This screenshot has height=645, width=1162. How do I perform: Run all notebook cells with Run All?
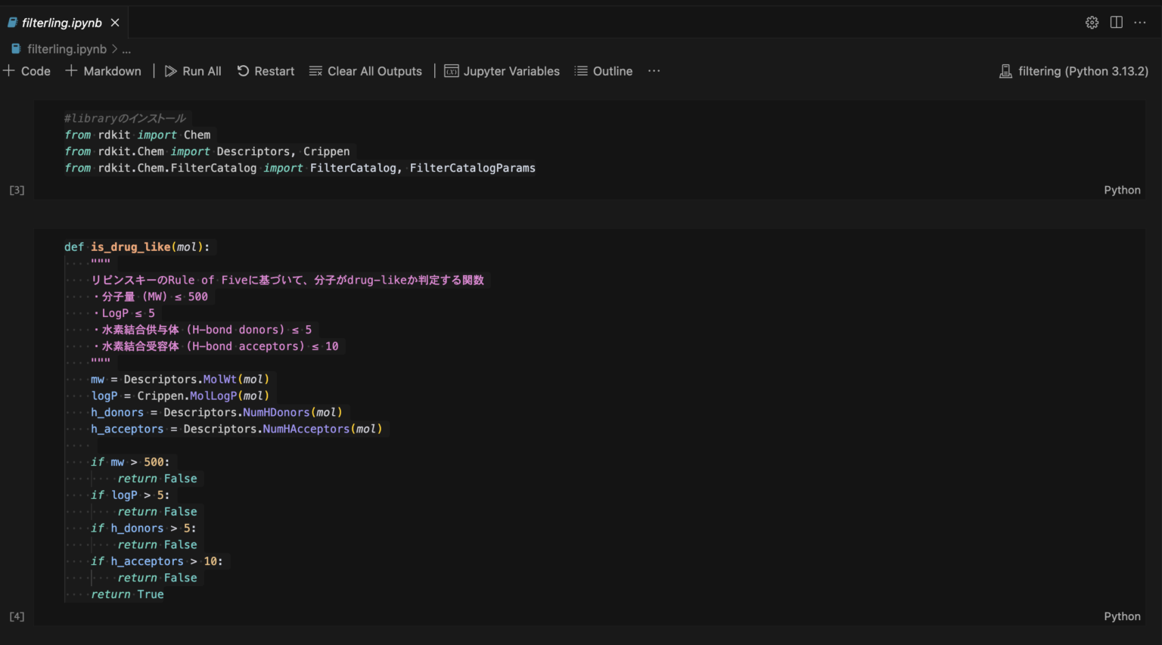pos(193,70)
